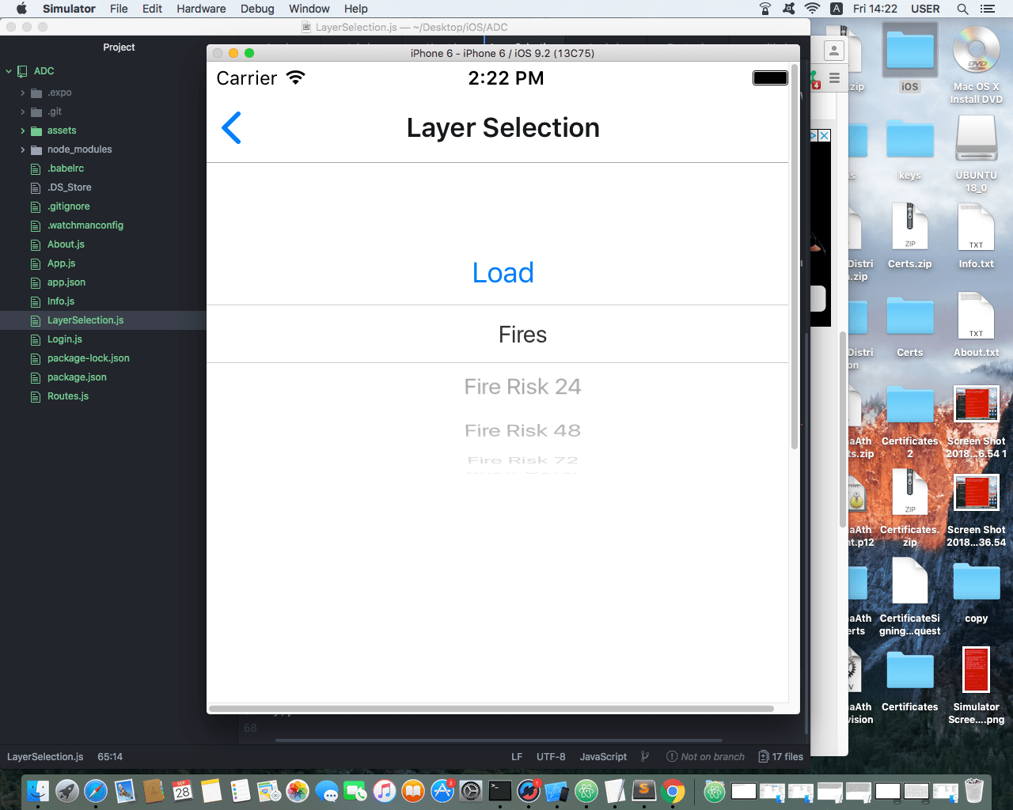Open package.json in project tree
Screen dimensions: 1013x810
[77, 377]
